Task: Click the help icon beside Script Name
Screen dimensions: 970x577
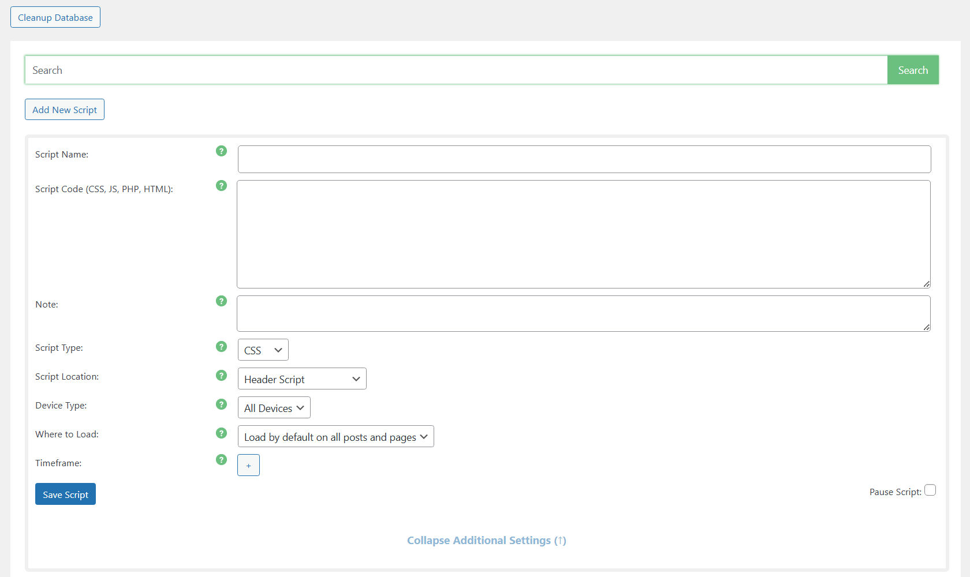Action: tap(221, 151)
